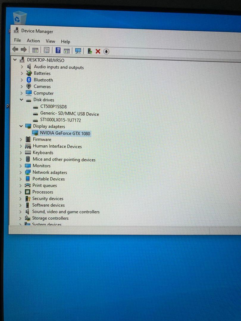Screen dimensions: 241x321
Task: Click the Update driver green icon
Action: coord(90,51)
